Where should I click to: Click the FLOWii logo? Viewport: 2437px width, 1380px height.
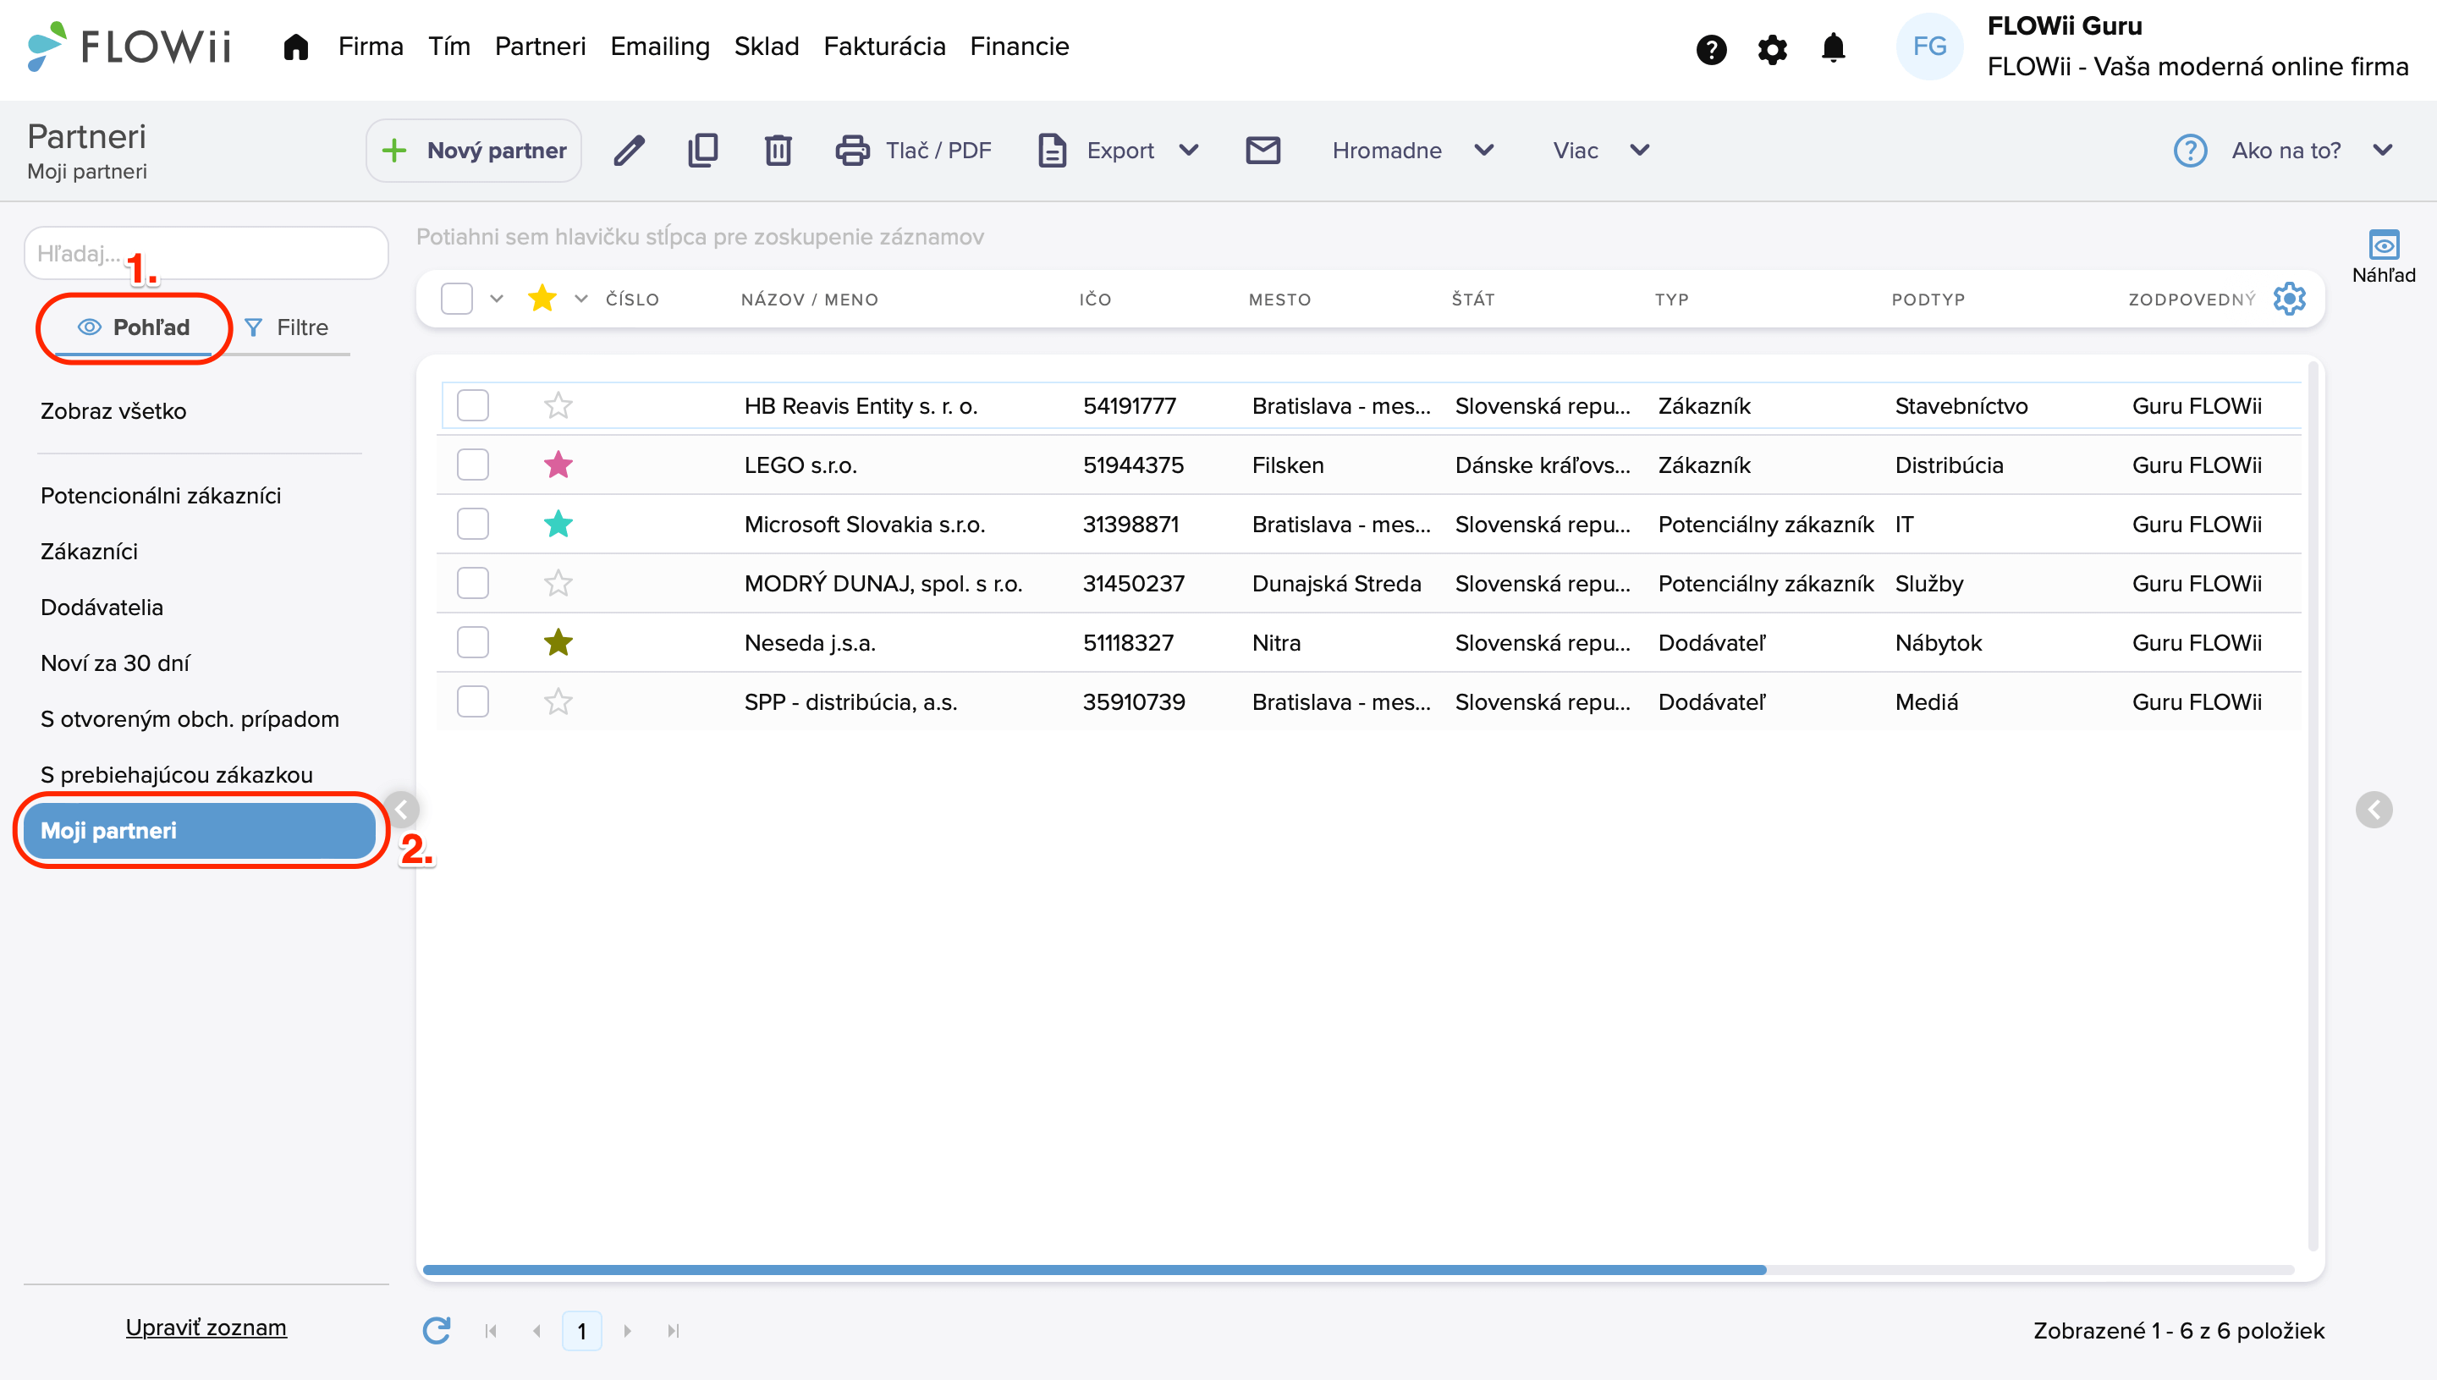coord(129,47)
